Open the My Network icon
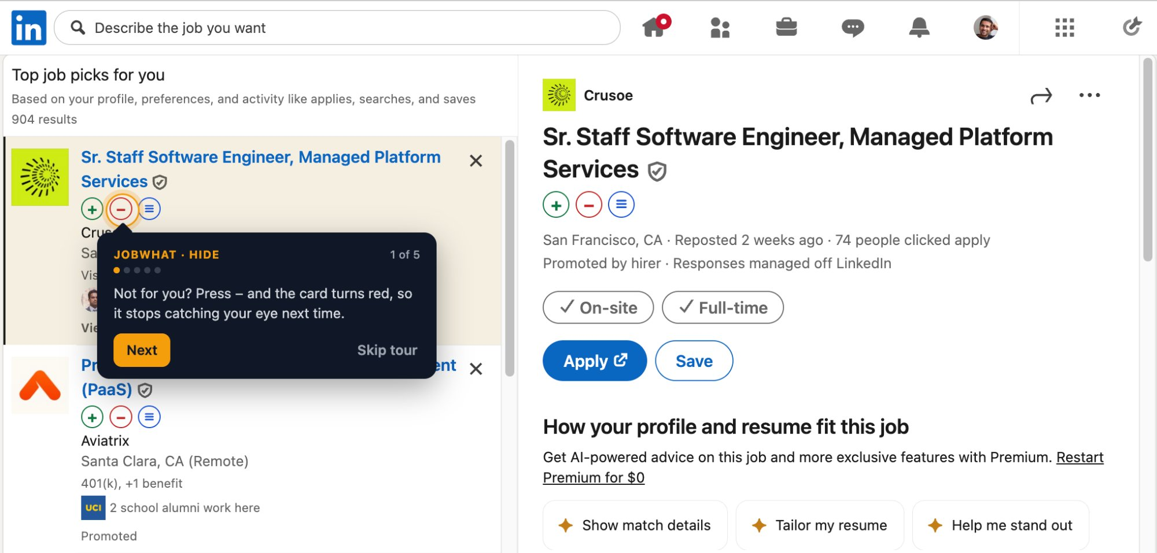1157x553 pixels. pos(720,27)
